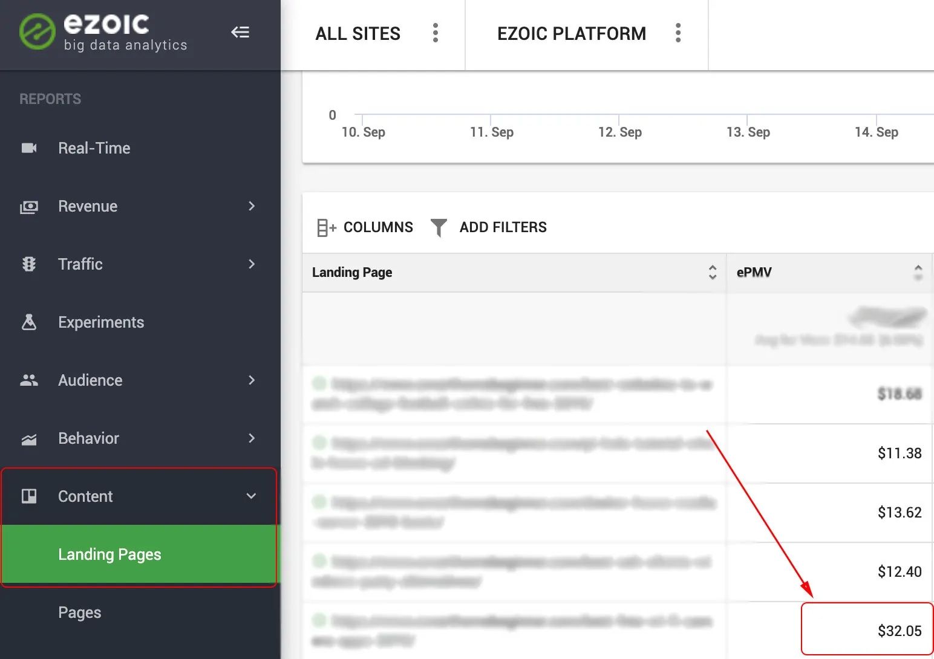This screenshot has width=934, height=659.
Task: Expand the Traffic submenu chevron
Action: click(x=252, y=264)
